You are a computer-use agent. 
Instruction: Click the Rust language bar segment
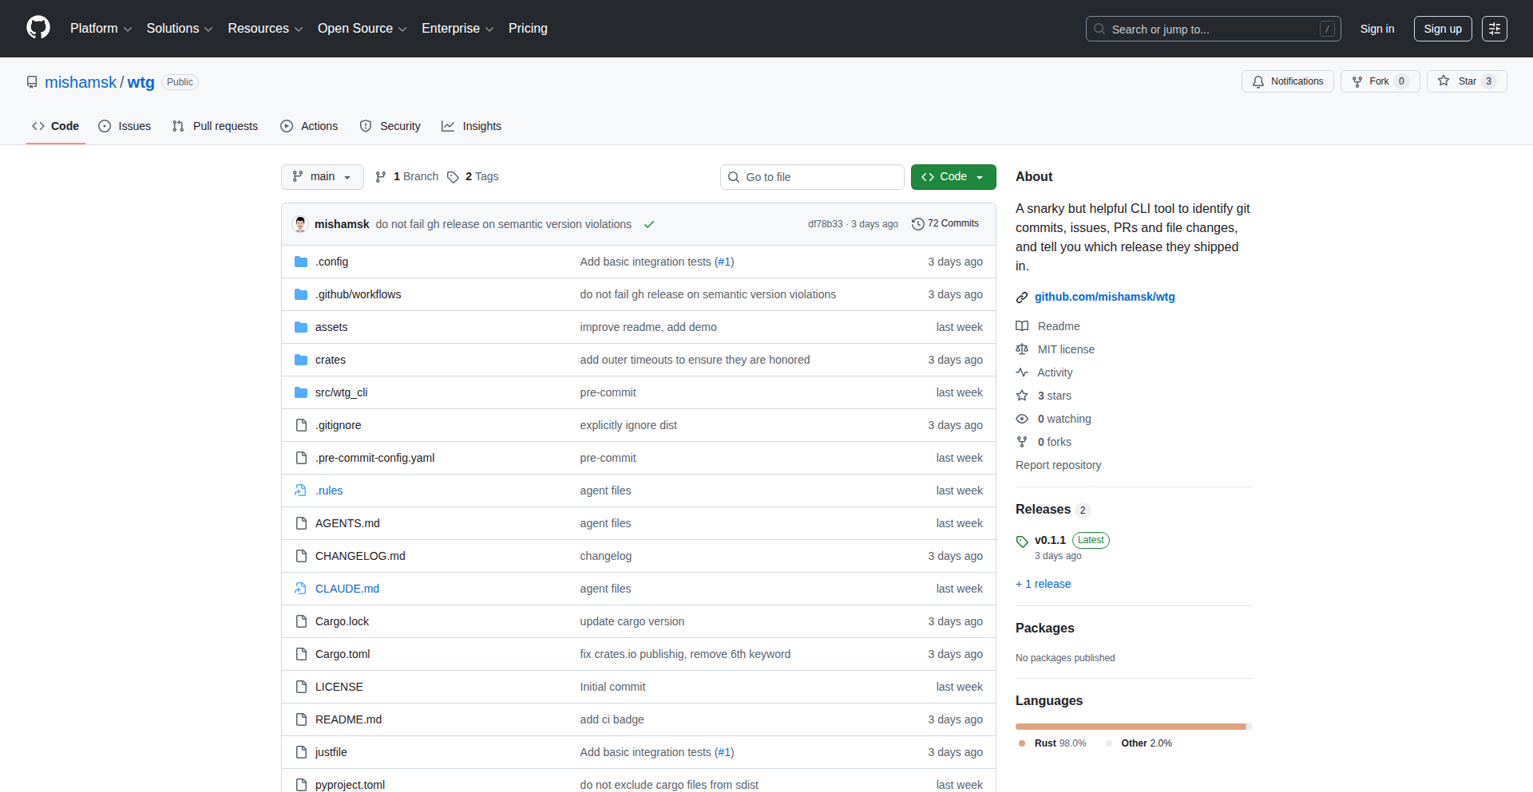(x=1129, y=727)
